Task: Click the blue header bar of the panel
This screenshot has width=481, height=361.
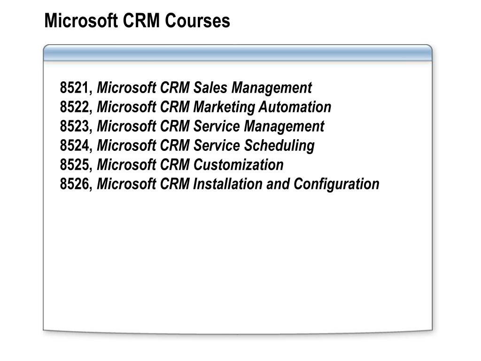Action: click(238, 53)
